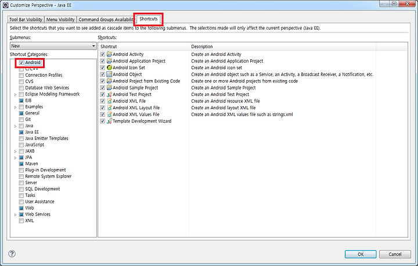
Task: Select Java EE in category list
Action: click(x=32, y=132)
